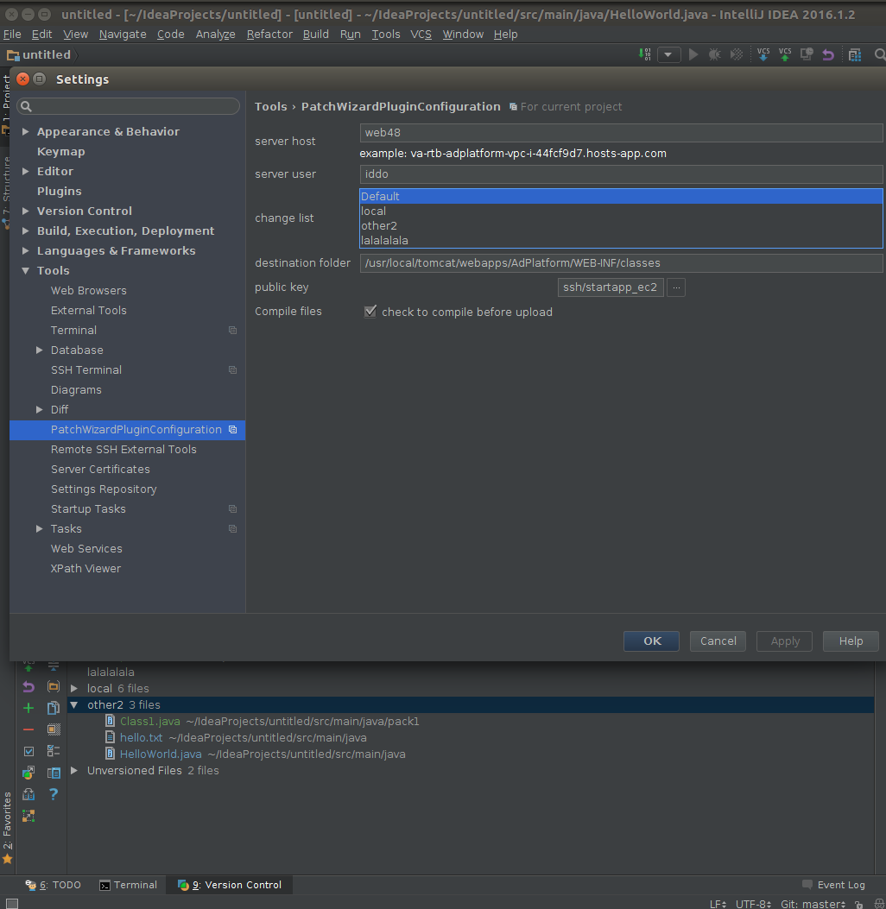The image size is (886, 909).
Task: Select SSH Terminal under Tools
Action: [x=86, y=369]
